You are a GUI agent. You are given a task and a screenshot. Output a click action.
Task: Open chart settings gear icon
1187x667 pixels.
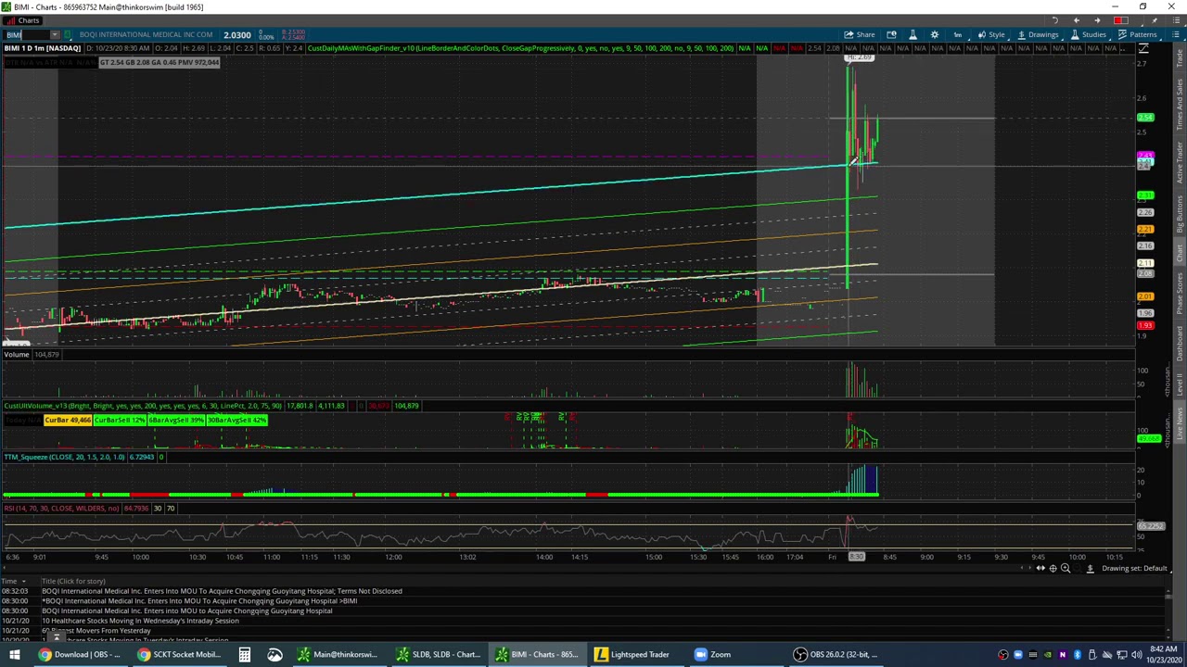(x=934, y=35)
